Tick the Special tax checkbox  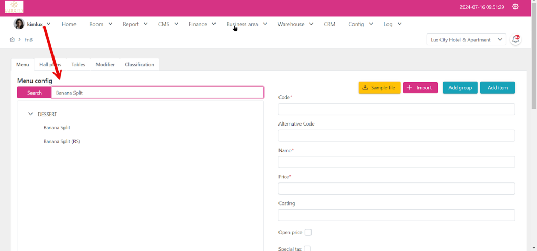point(307,249)
